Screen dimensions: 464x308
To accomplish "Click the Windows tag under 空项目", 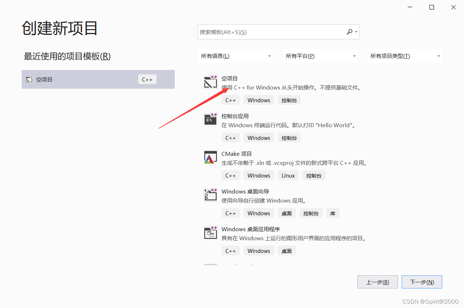I will tap(259, 100).
